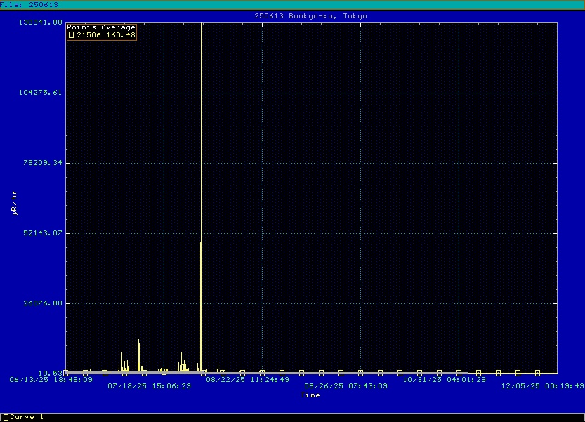Toggle the Curve 1 checkbox in bottom bar
The height and width of the screenshot is (422, 585).
pyautogui.click(x=6, y=417)
